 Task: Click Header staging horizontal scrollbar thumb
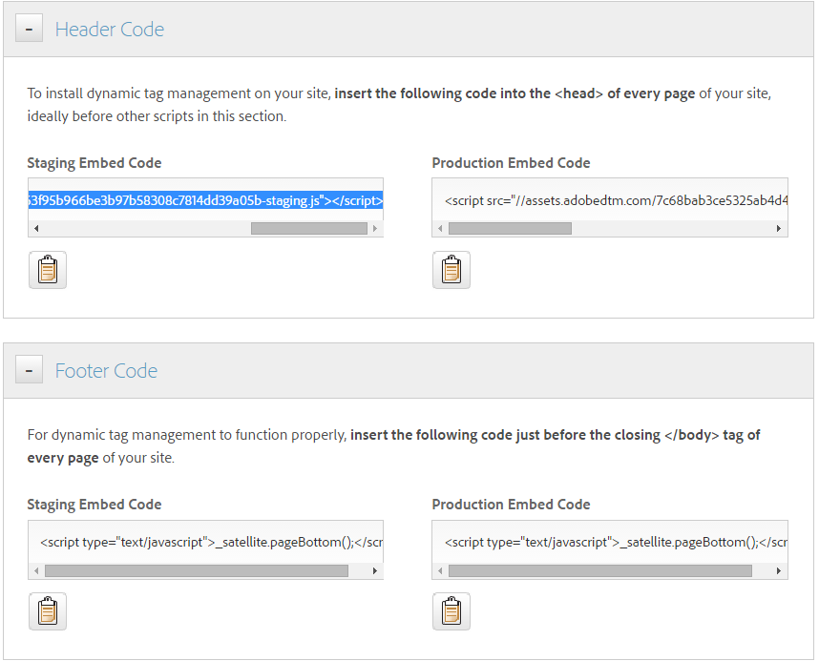308,229
